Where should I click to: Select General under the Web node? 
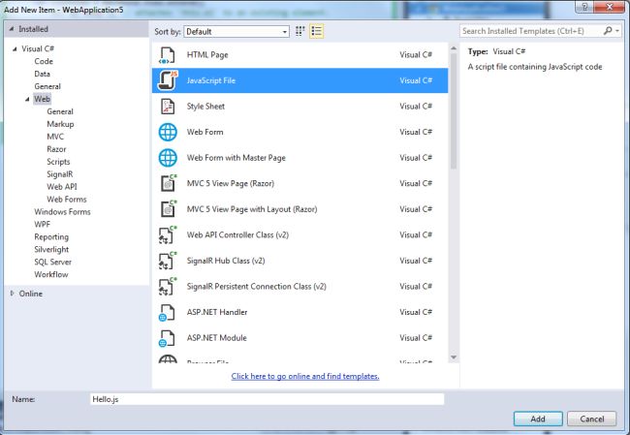[60, 111]
